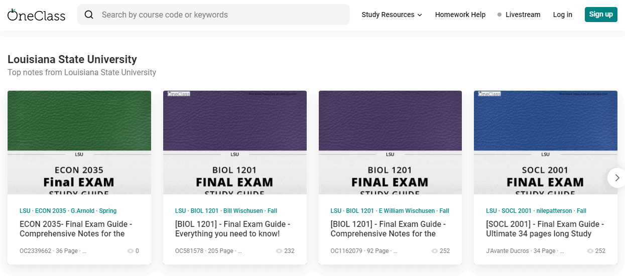Expand the Study Resources dropdown
625x276 pixels.
coord(392,15)
